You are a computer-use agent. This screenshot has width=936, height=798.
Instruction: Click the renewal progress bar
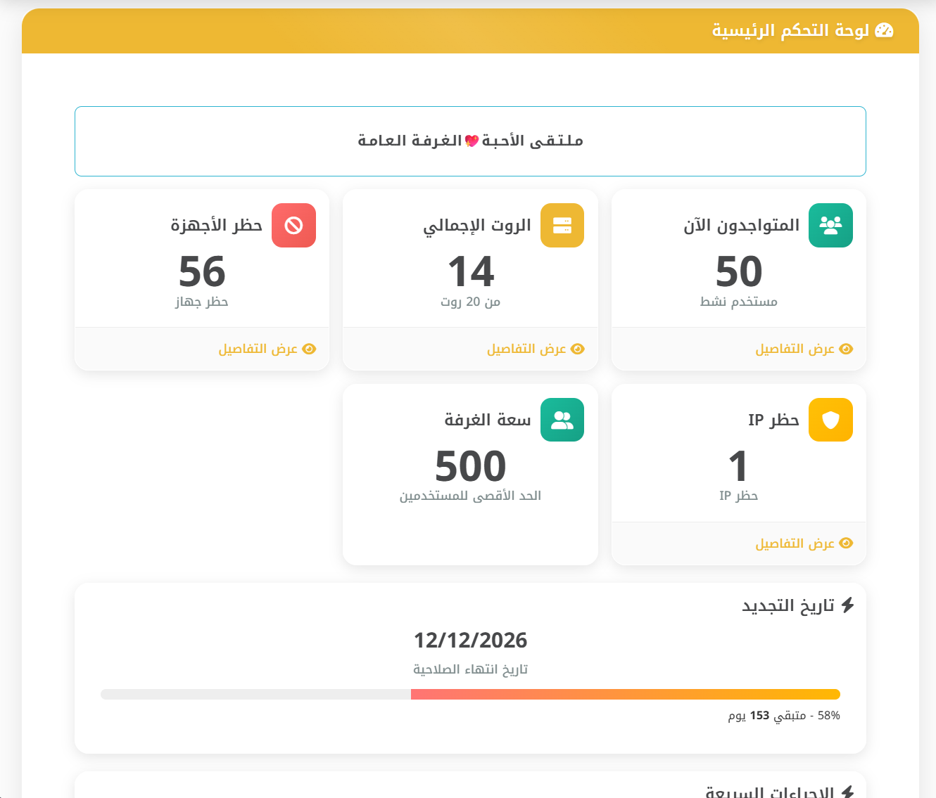pyautogui.click(x=470, y=695)
